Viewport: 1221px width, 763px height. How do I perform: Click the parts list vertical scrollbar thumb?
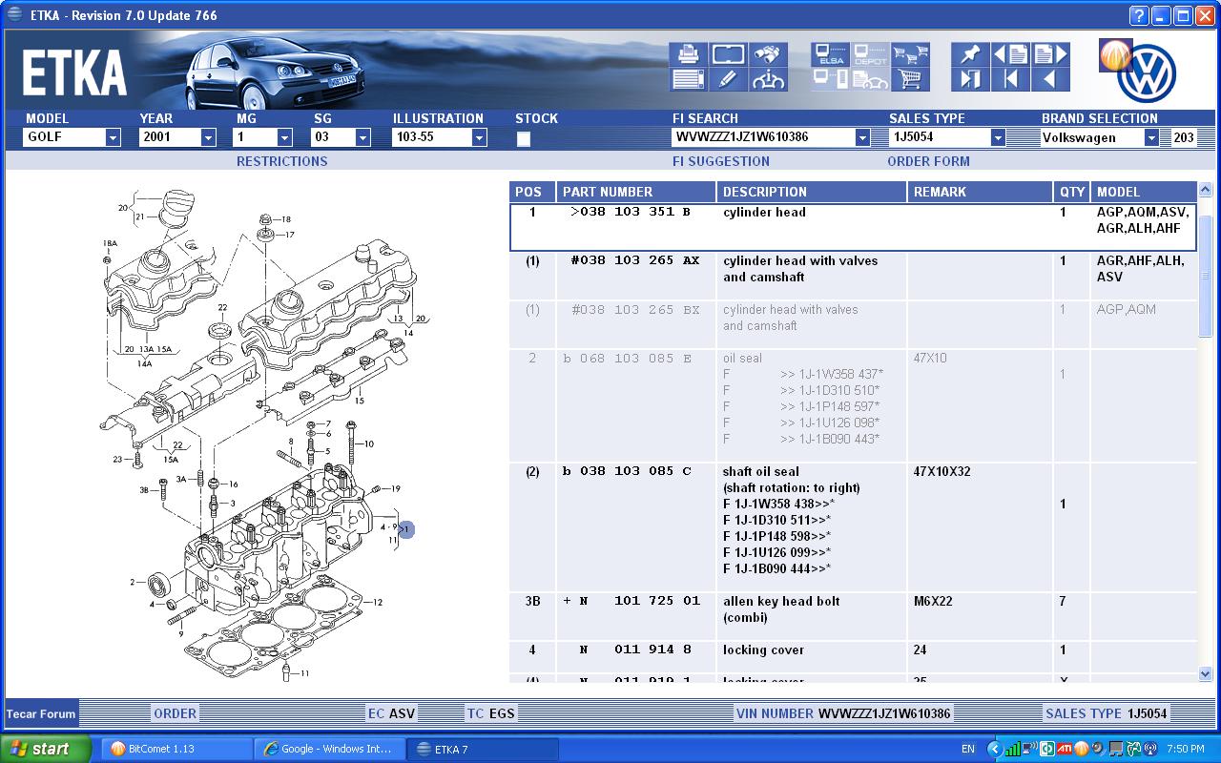1205,276
